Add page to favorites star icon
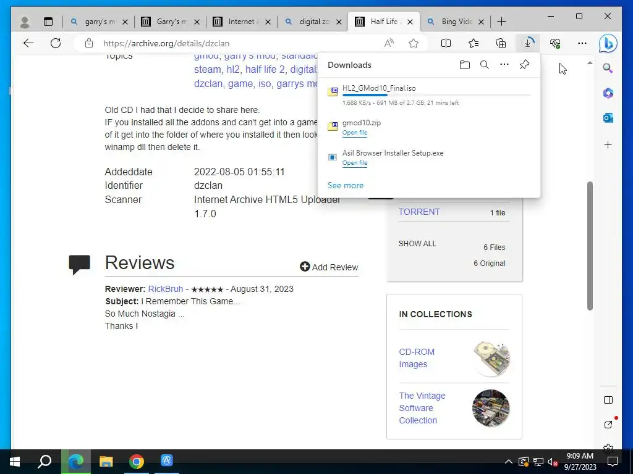633x474 pixels. click(414, 43)
